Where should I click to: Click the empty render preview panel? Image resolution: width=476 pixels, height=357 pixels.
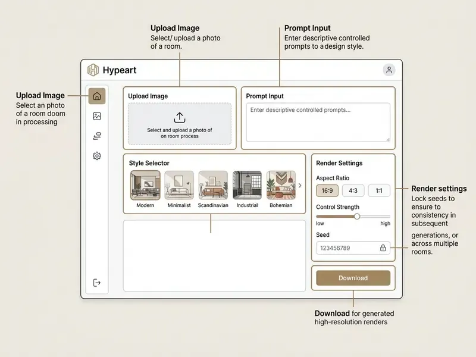pos(214,256)
